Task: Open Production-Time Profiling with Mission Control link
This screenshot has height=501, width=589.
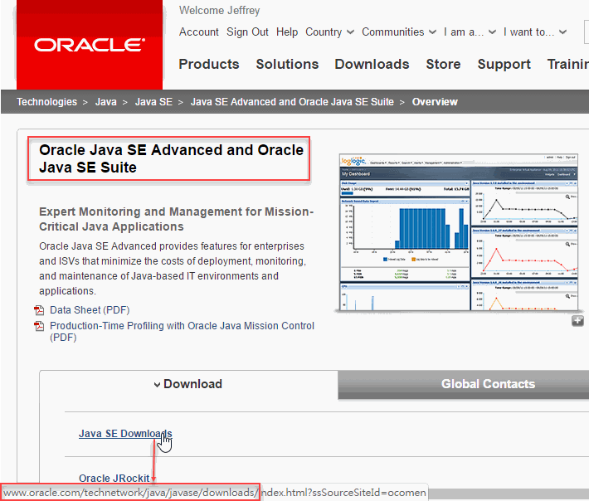Action: click(x=183, y=331)
